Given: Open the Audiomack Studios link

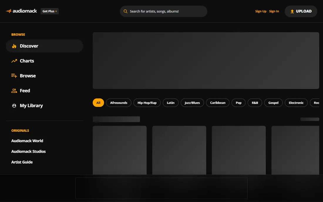Looking at the screenshot, I should point(28,151).
